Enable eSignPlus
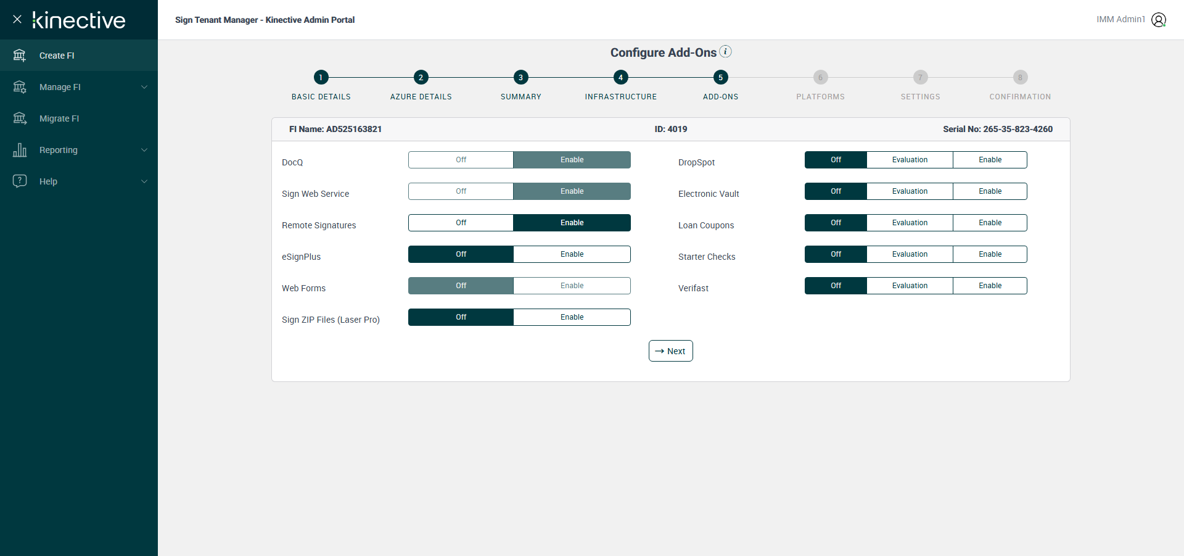Screen dimensions: 1184x556 (x=572, y=254)
